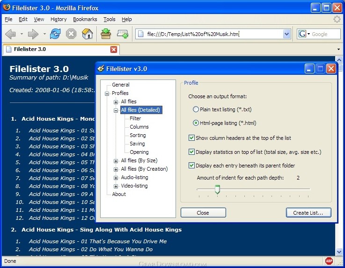Go to the Home page icon
Screen dimensions: 345x268
(87, 34)
